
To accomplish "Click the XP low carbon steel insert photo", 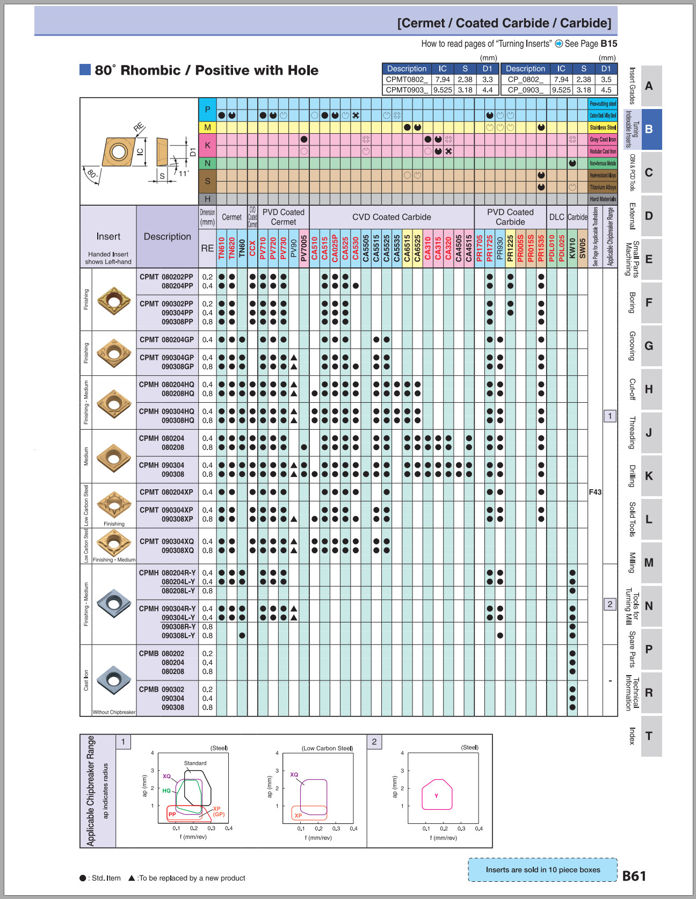I will (x=114, y=504).
